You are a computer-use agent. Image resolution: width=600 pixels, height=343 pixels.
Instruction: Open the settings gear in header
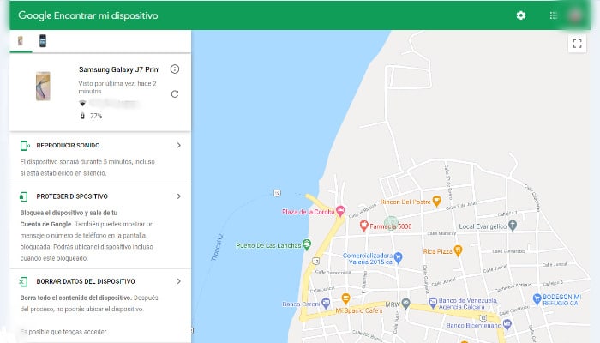[x=521, y=15]
